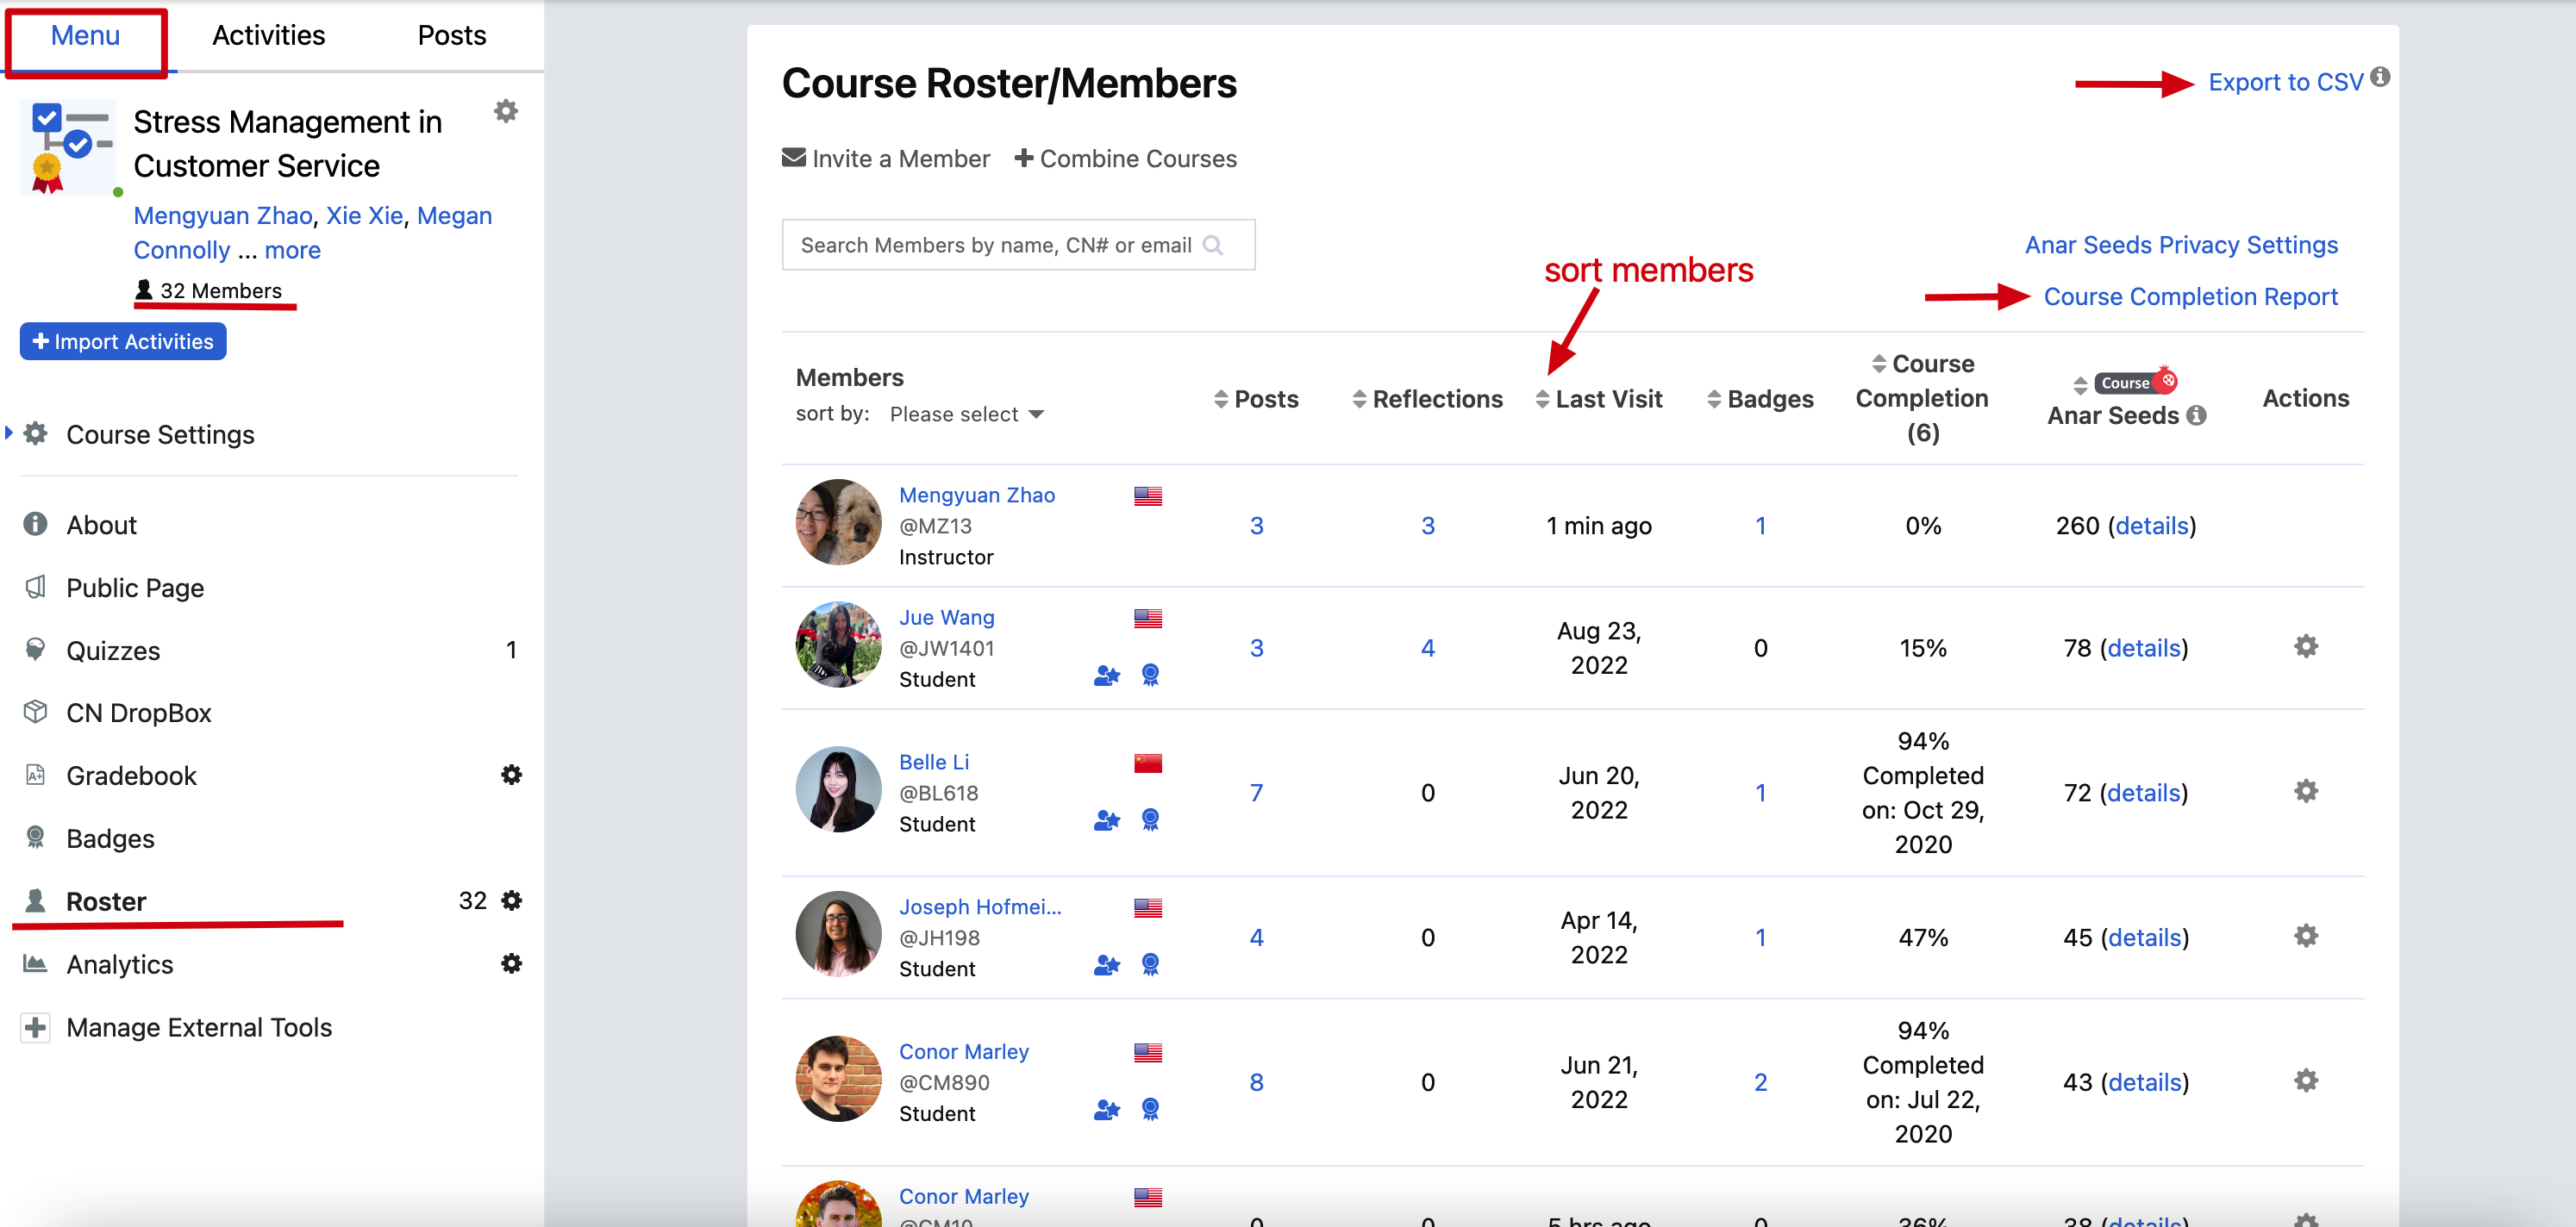
Task: Open actions gear for Belle Li
Action: tap(2306, 791)
